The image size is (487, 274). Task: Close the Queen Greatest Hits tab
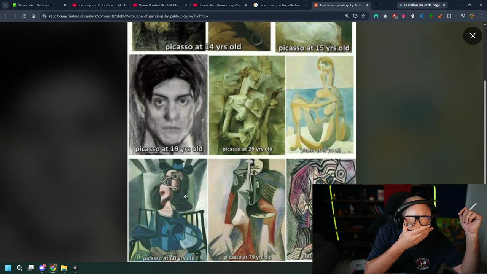186,5
